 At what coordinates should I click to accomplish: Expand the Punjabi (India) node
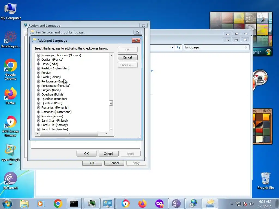pos(38,90)
